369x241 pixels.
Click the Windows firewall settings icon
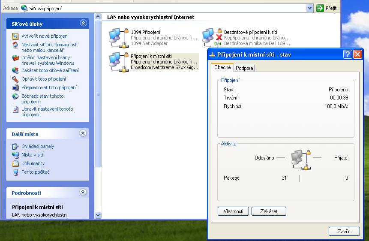coord(15,58)
